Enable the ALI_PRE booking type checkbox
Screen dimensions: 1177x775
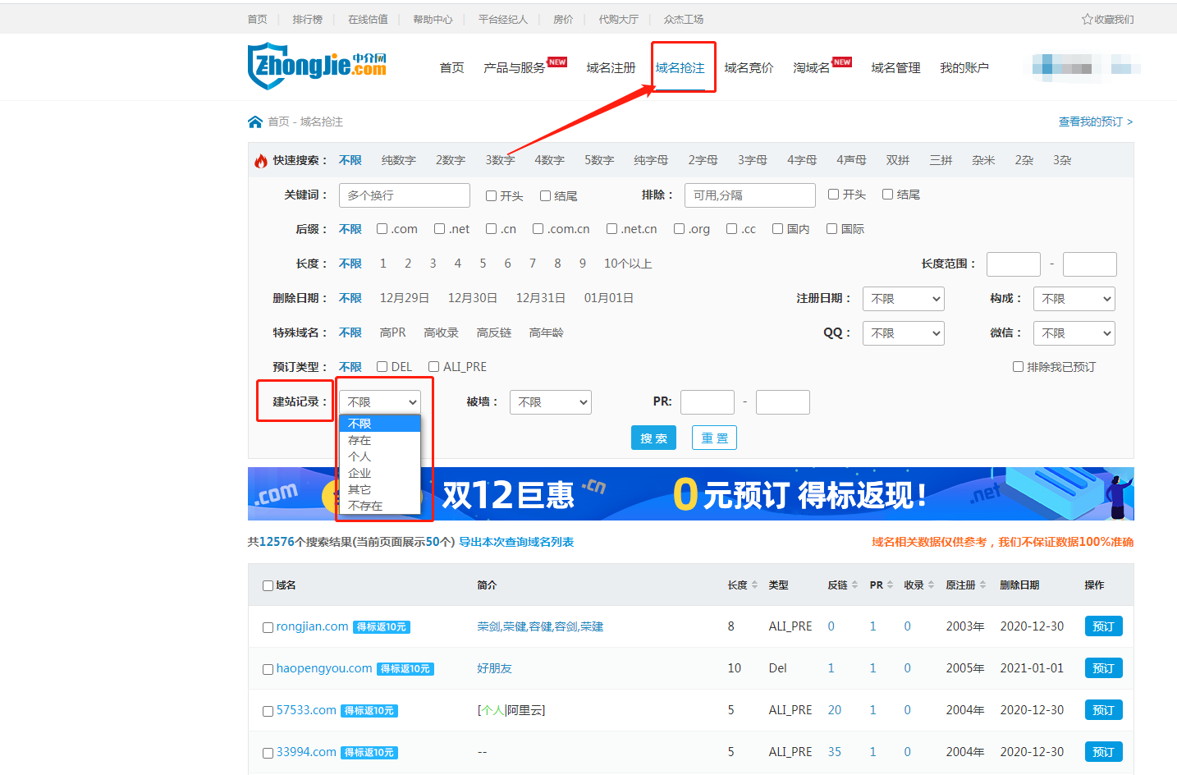pyautogui.click(x=434, y=367)
